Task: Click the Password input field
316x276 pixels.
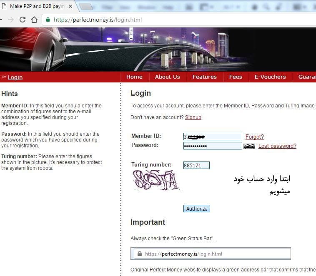Action: [213, 146]
